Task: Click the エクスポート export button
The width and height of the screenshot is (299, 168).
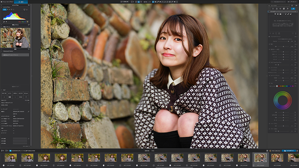Action: 289,151
